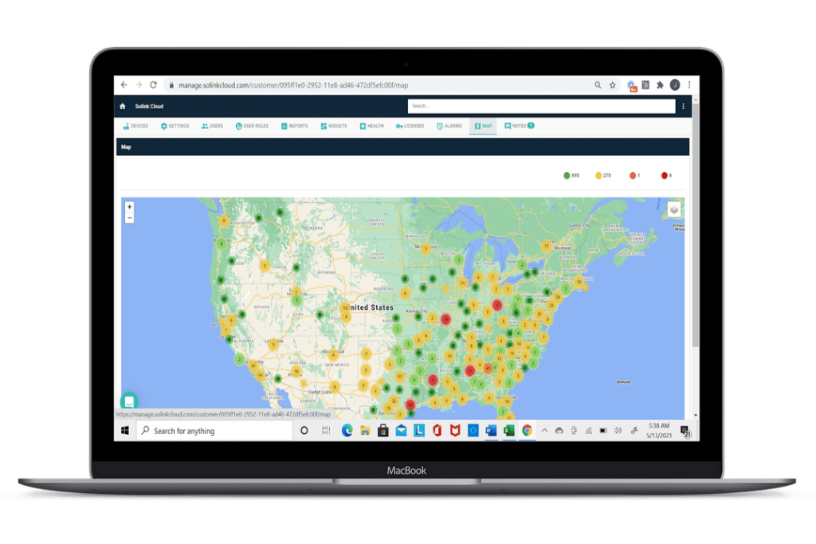Open the Chrome extensions puzzle icon
The width and height of the screenshot is (816, 544).
660,84
